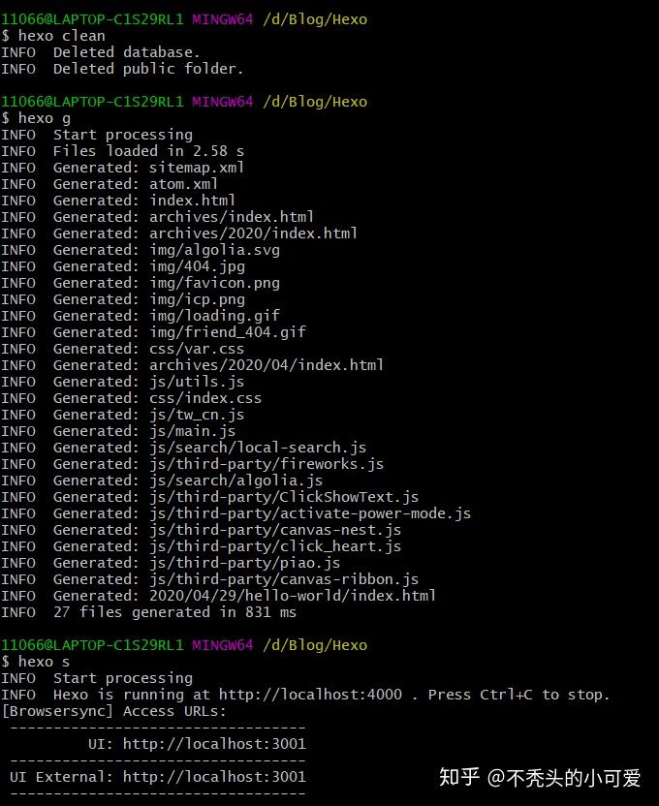This screenshot has width=659, height=806.
Task: Click the "Deleted public folder." output line
Action: (148, 69)
